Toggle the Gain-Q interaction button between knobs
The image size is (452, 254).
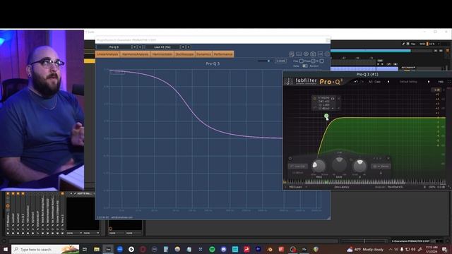[351, 159]
